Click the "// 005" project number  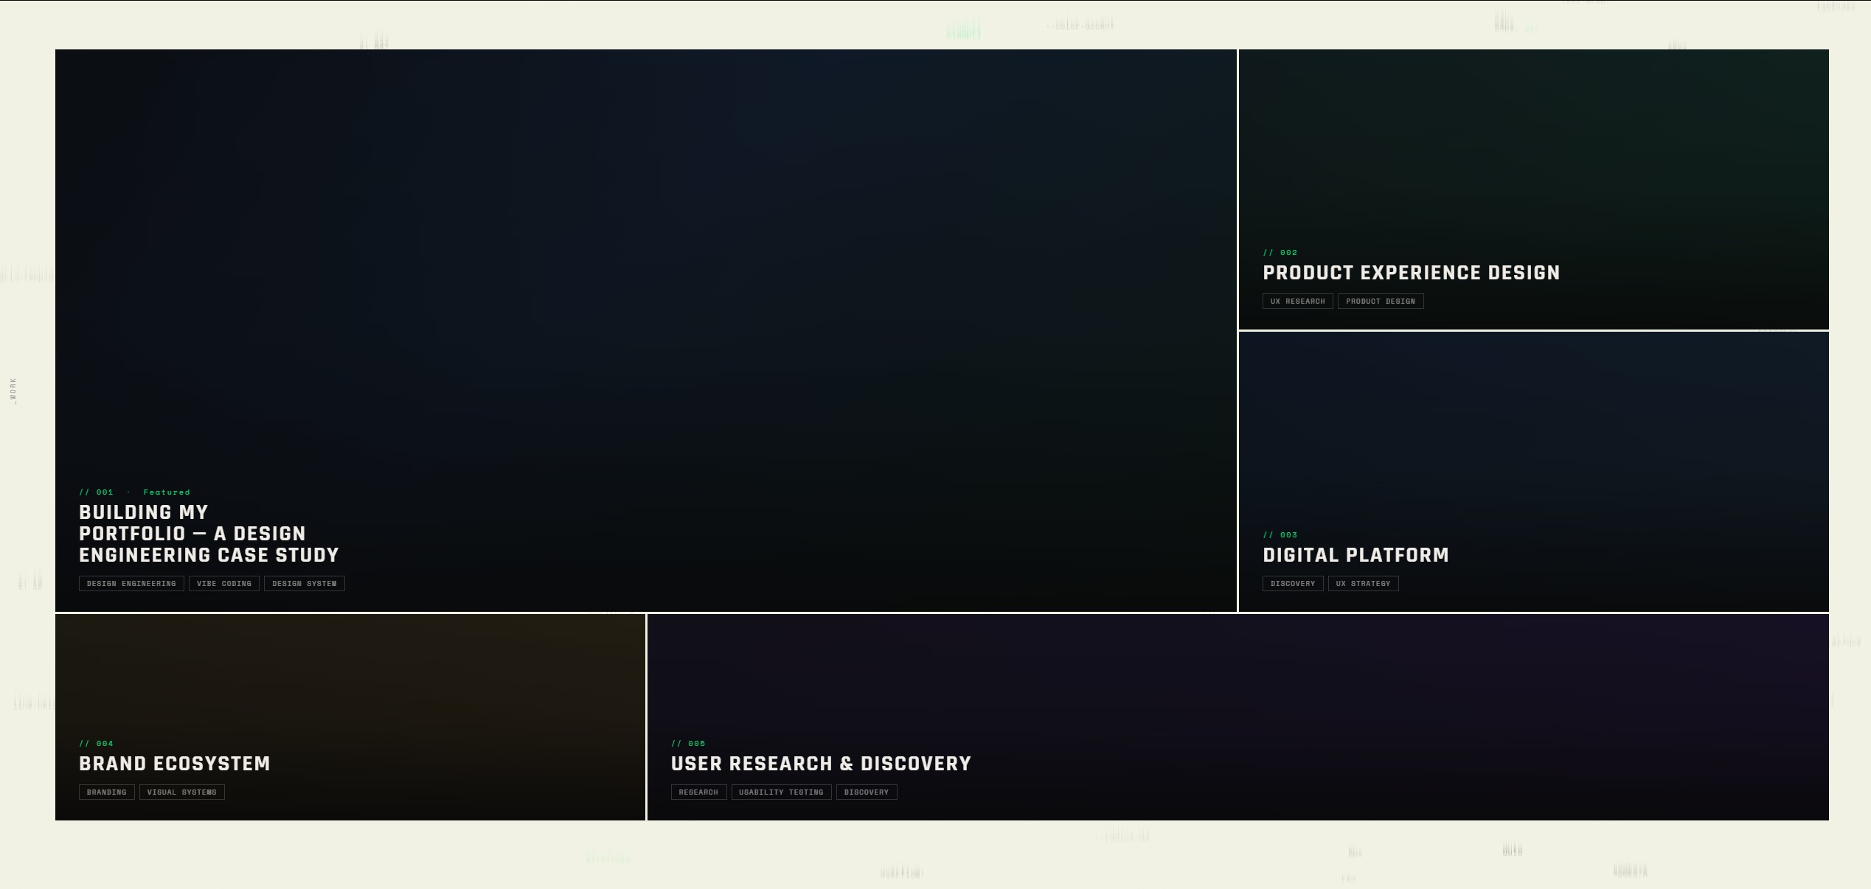coord(687,743)
